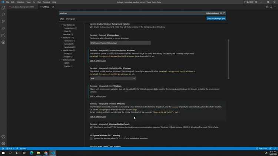Image resolution: width=278 pixels, height=156 pixels.
Task: Open the Source Control view
Action: (3, 21)
